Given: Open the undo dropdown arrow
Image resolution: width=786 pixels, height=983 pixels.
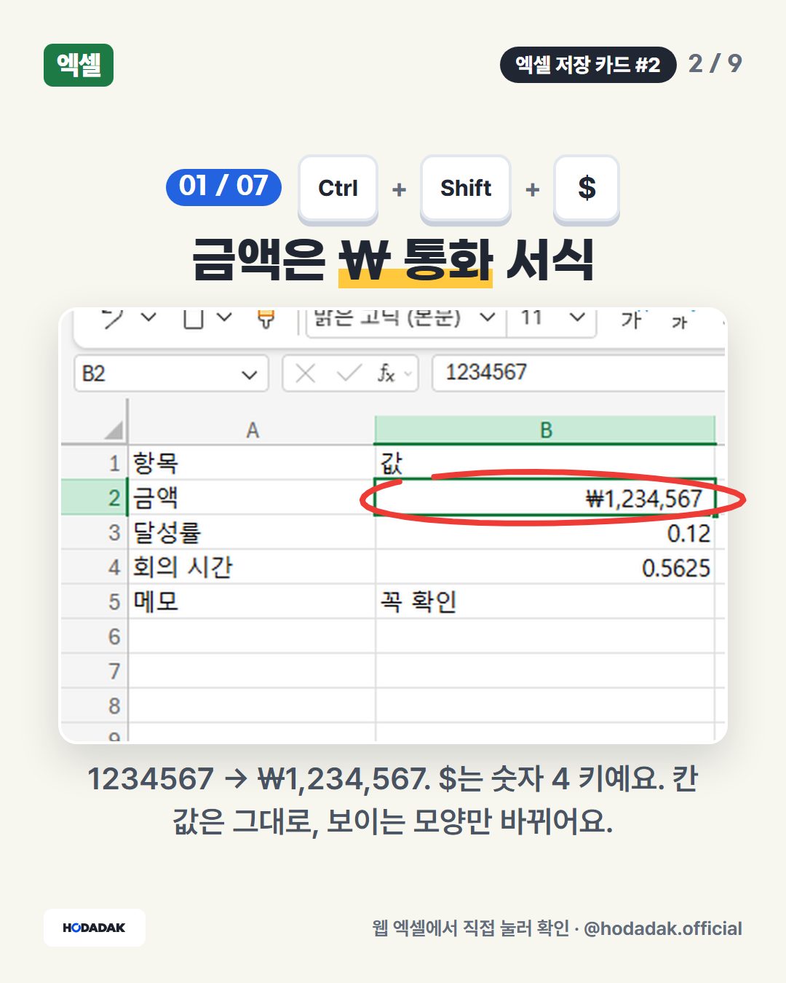Looking at the screenshot, I should point(148,317).
